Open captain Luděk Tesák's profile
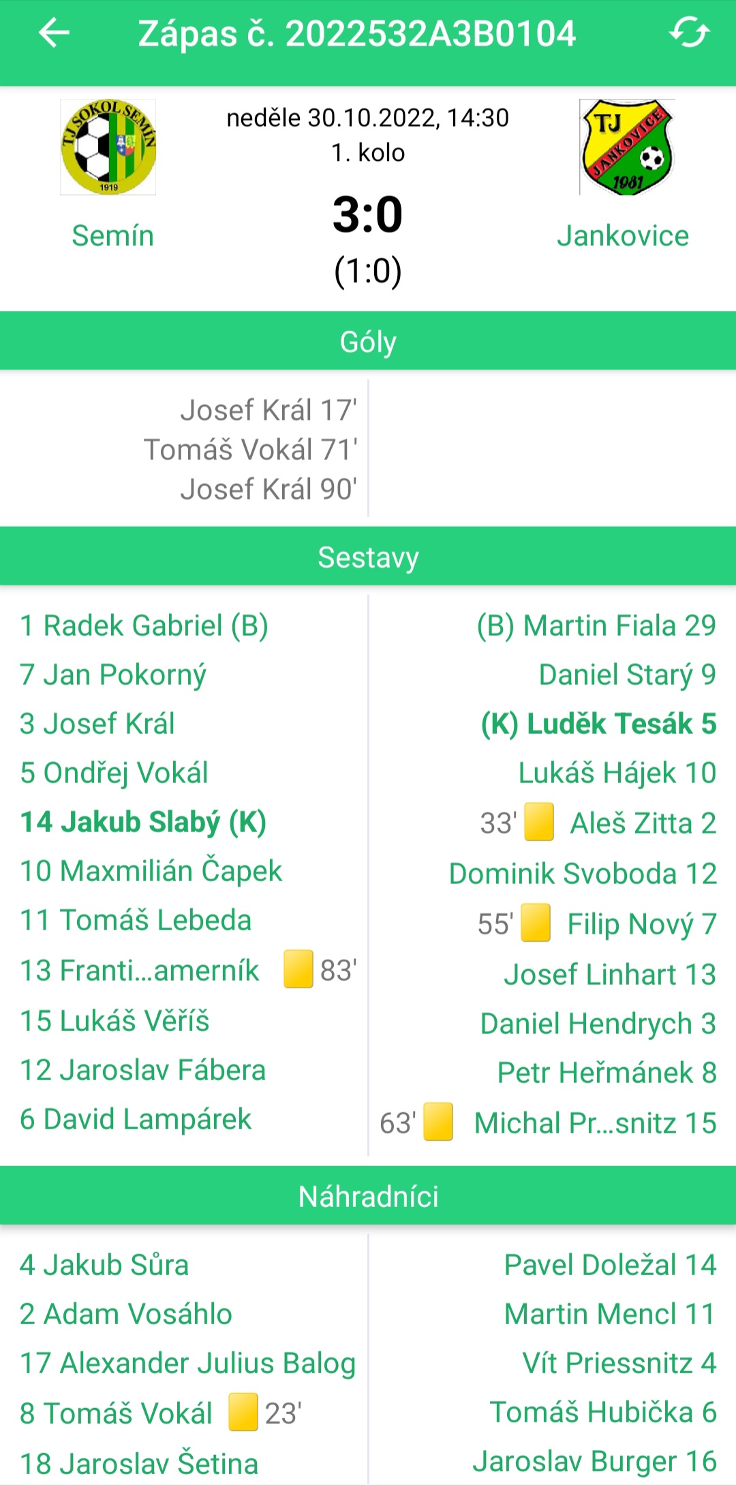This screenshot has height=1485, width=736. pos(599,724)
